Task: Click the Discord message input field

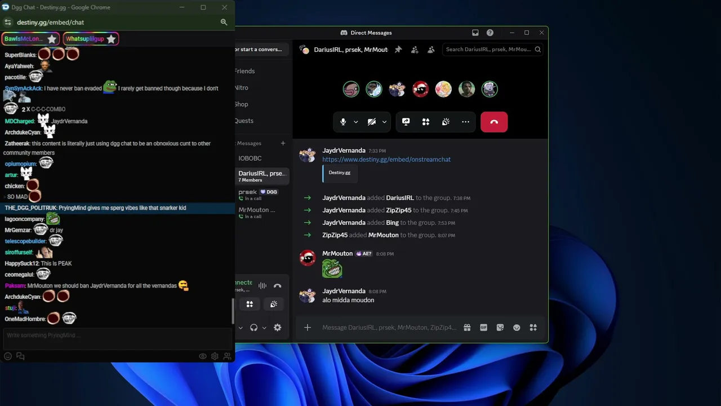Action: (389, 328)
